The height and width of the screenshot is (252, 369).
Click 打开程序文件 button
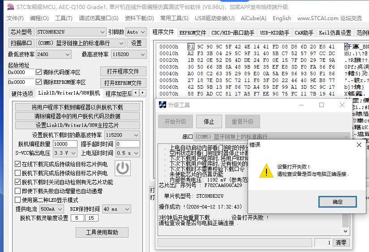[x=123, y=71]
